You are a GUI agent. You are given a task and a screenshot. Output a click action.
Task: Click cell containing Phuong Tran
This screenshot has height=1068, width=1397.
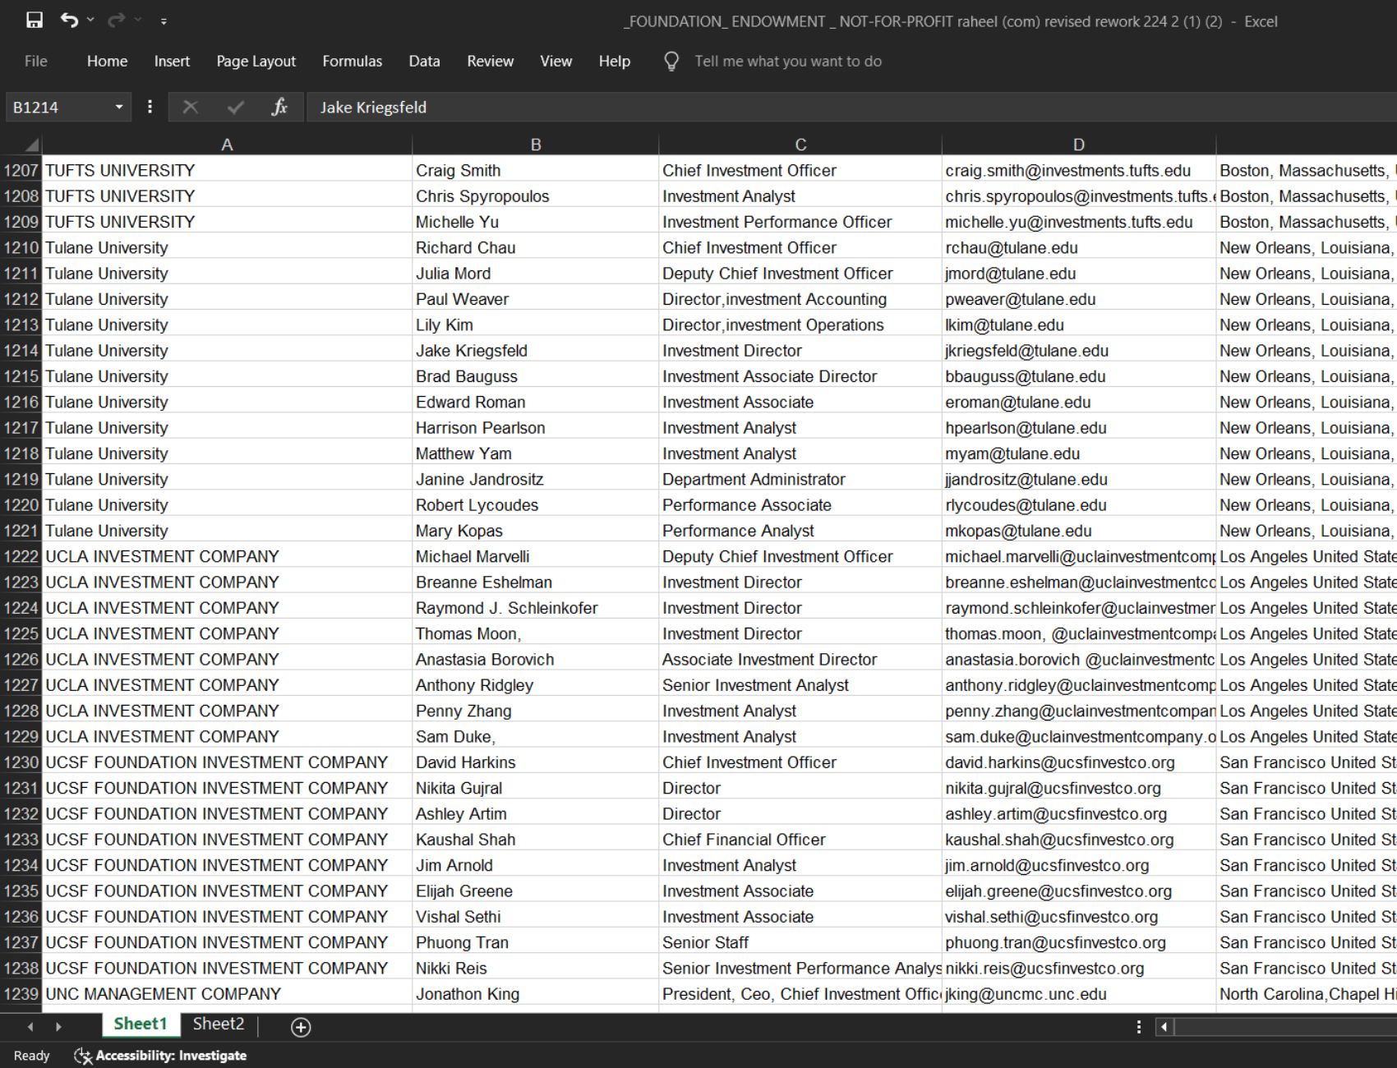[x=535, y=942]
